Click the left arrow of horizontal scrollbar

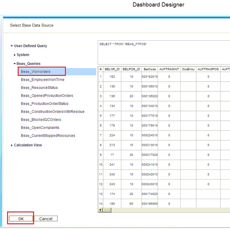pyautogui.click(x=100, y=210)
